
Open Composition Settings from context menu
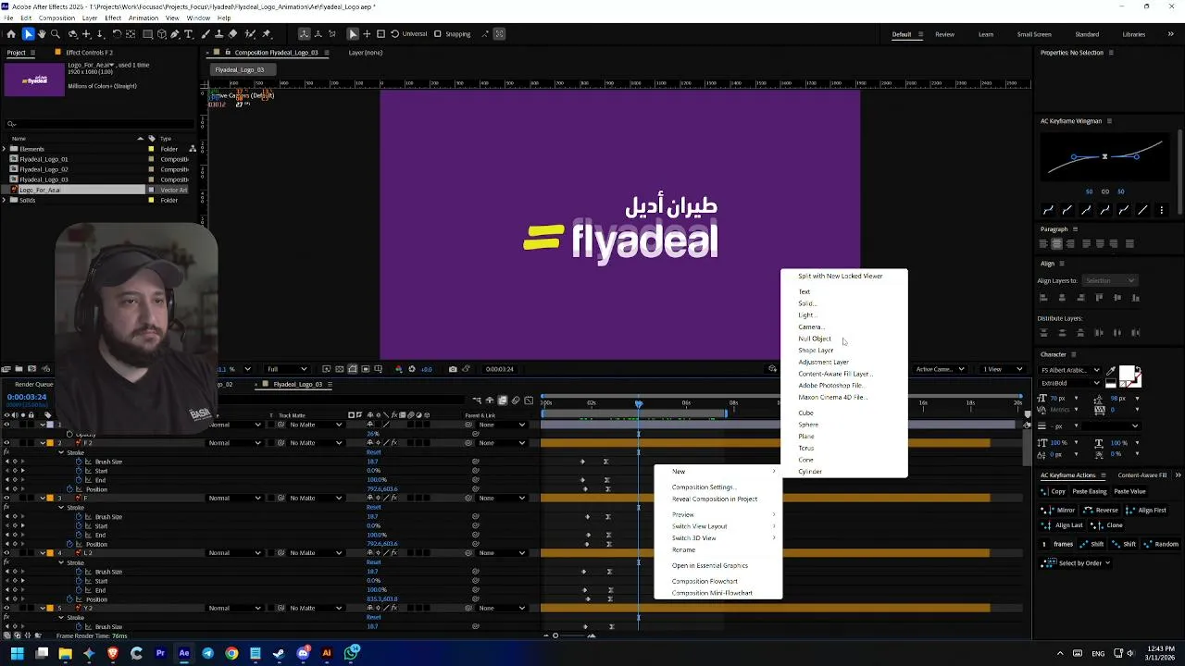click(x=703, y=487)
